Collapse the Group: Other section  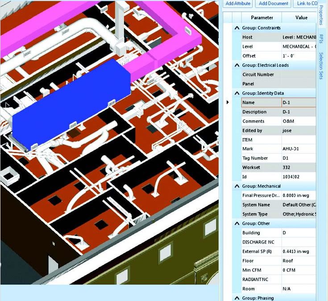point(237,223)
